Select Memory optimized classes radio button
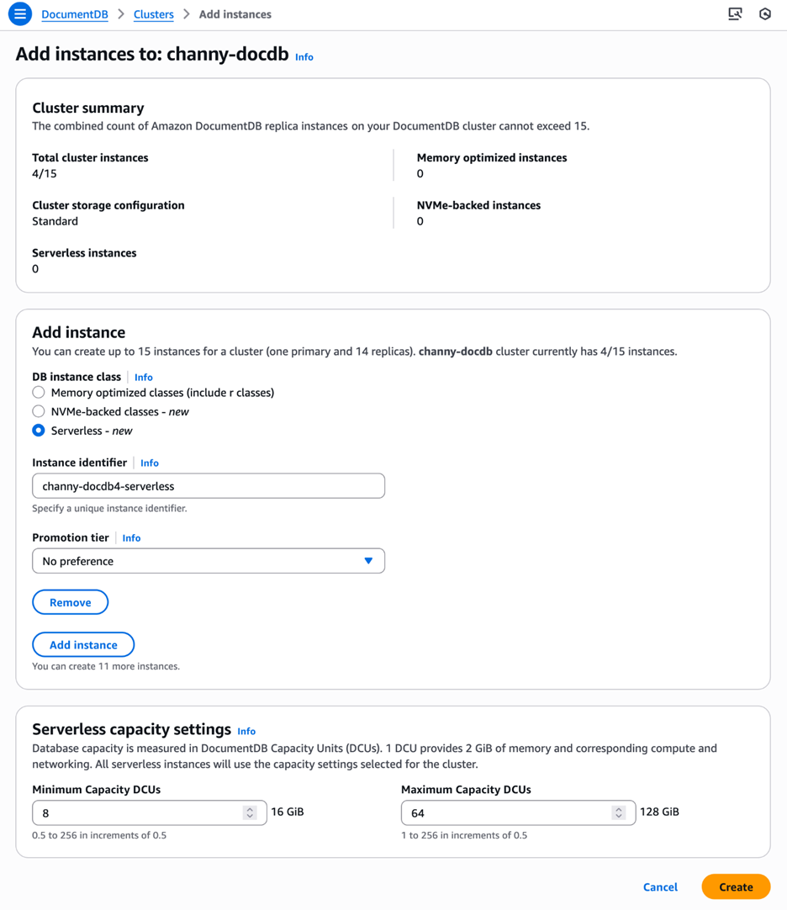This screenshot has width=787, height=910. coord(39,392)
